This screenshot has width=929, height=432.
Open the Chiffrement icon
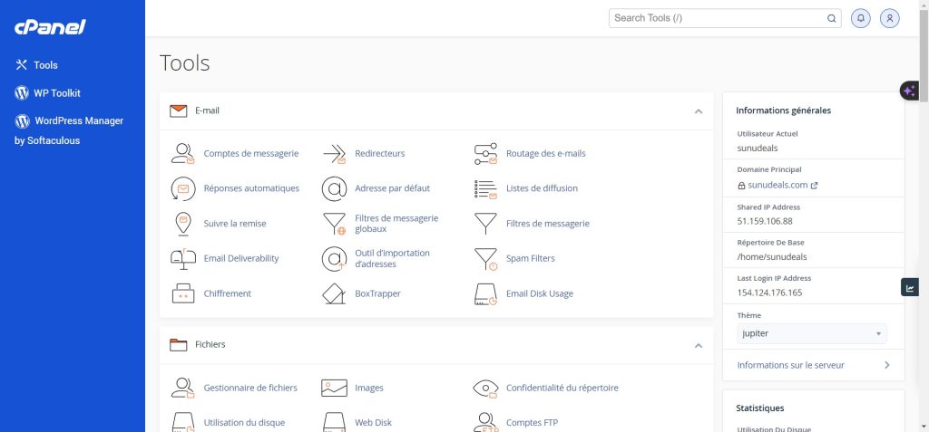183,293
